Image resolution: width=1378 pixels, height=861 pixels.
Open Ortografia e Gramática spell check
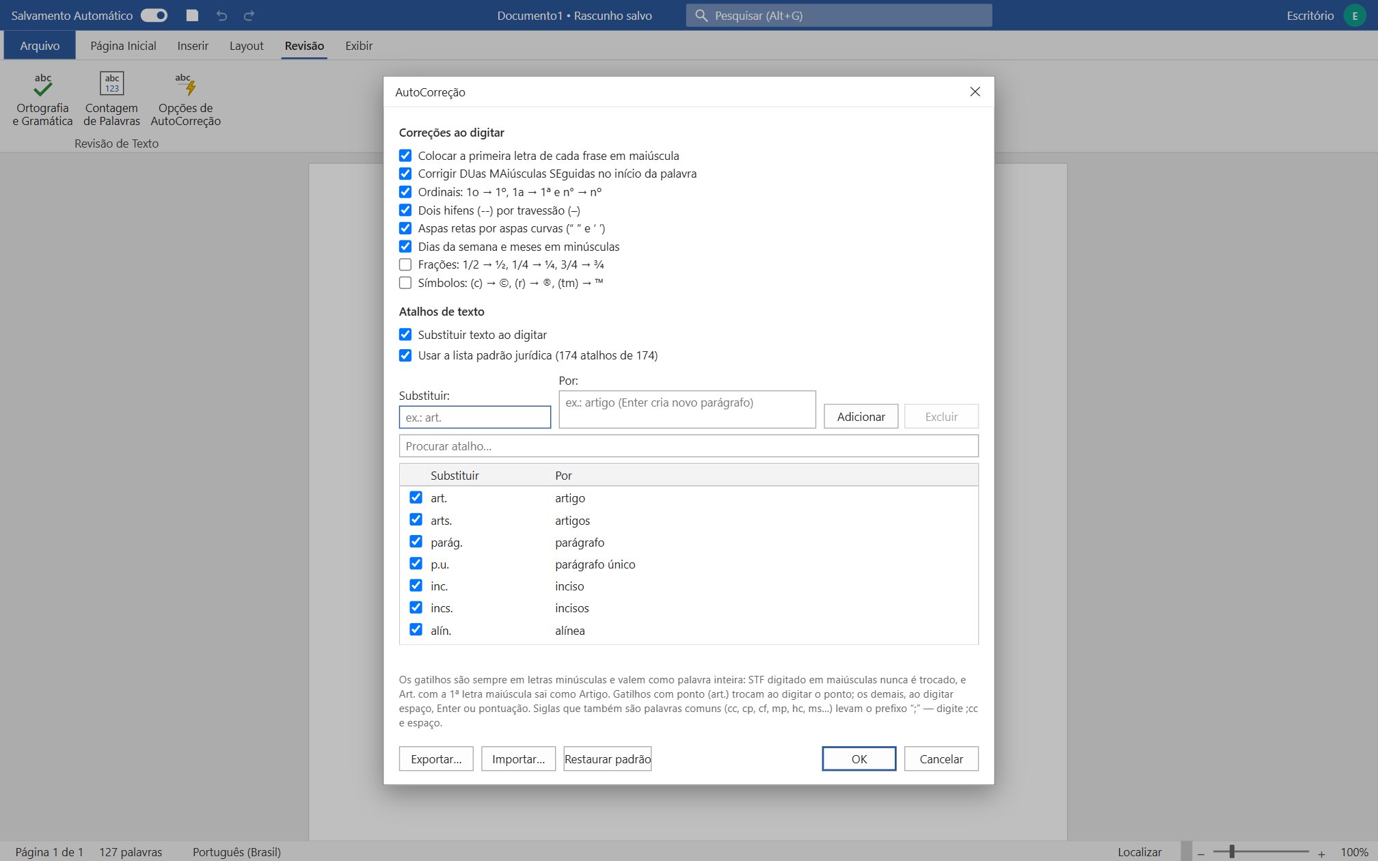(x=42, y=100)
